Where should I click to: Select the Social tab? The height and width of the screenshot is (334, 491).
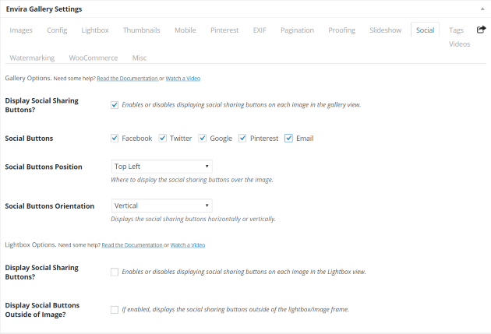pyautogui.click(x=426, y=30)
